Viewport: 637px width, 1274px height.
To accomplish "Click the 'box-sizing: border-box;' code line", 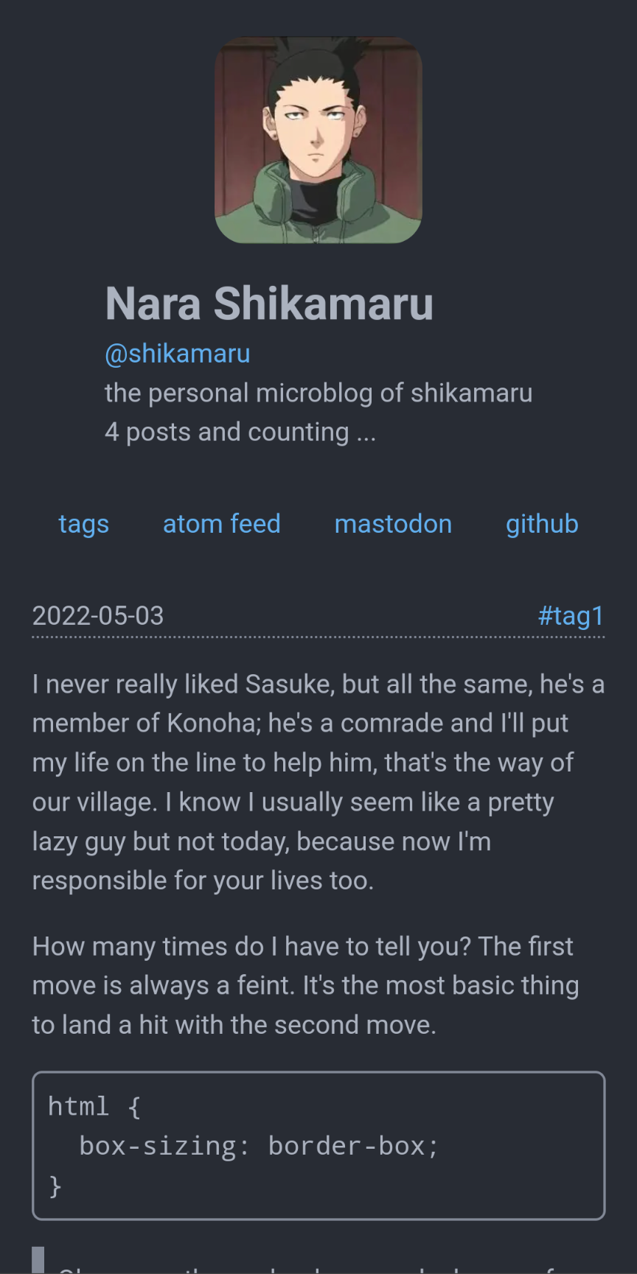I will [259, 1147].
